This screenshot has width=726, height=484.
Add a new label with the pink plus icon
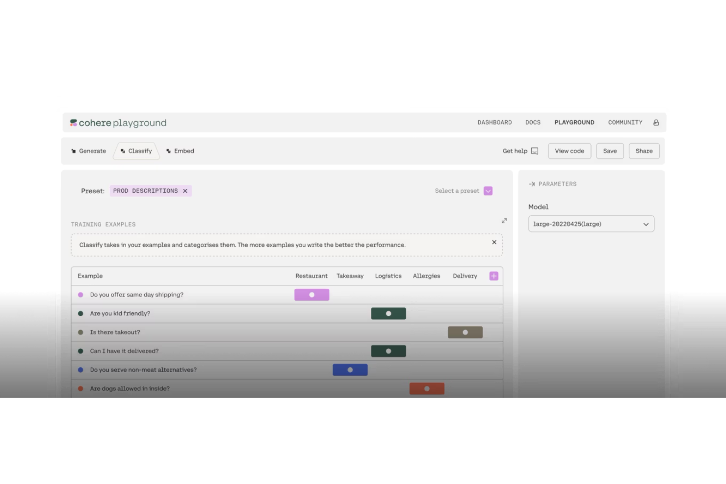[x=493, y=276]
